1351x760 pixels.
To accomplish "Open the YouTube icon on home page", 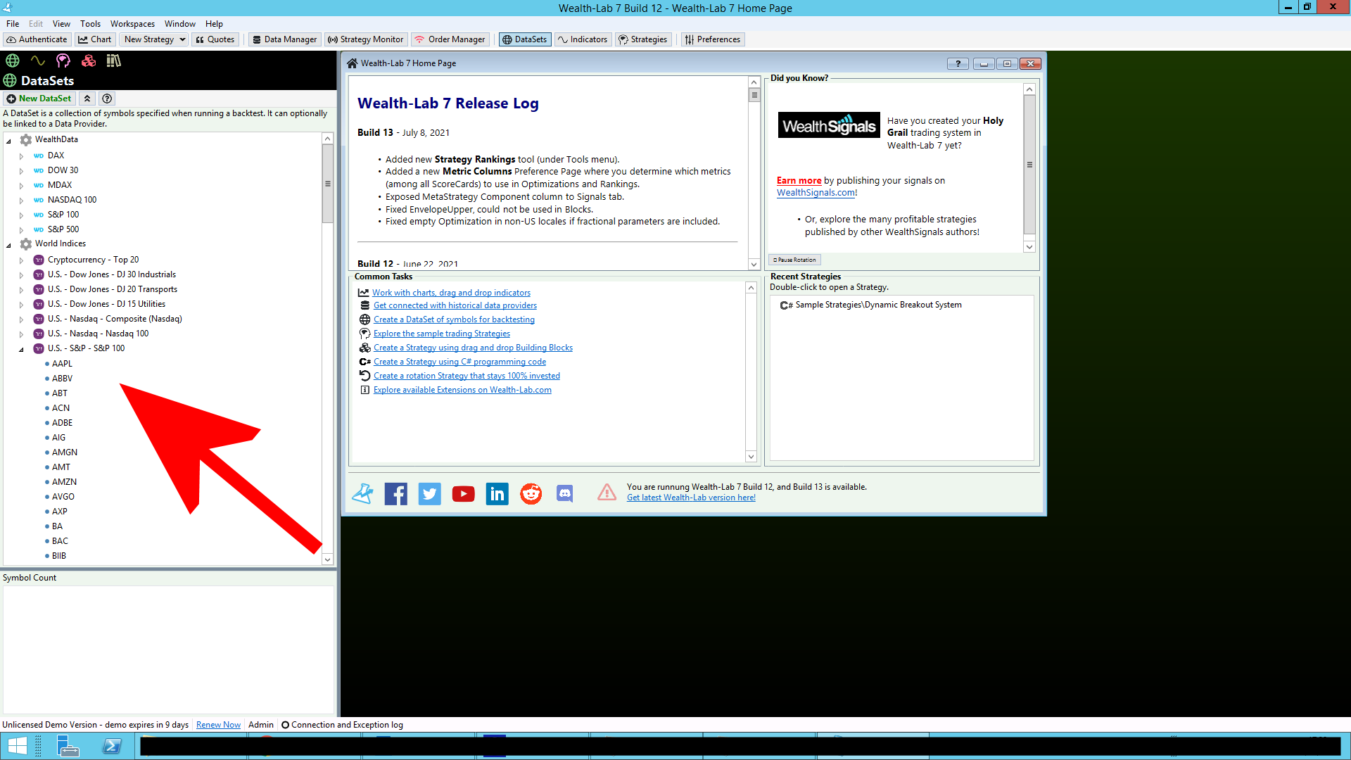I will [463, 494].
